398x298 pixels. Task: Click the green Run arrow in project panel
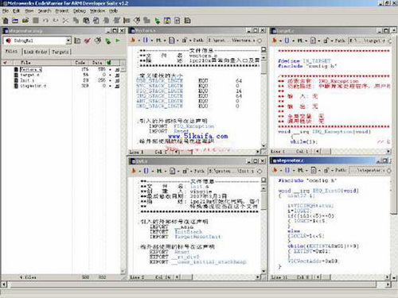(x=118, y=41)
